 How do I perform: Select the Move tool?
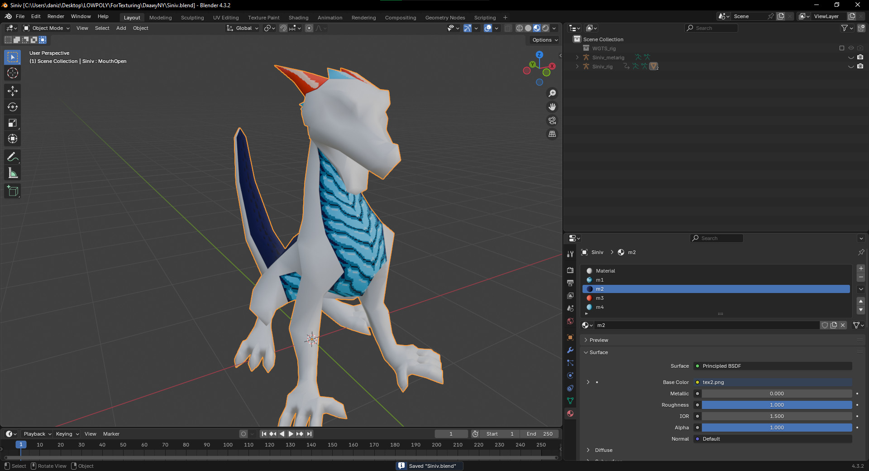(13, 91)
